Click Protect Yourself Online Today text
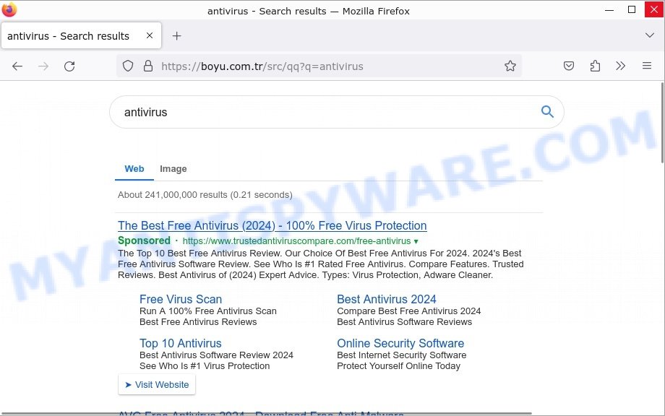Image resolution: width=665 pixels, height=416 pixels. click(399, 366)
